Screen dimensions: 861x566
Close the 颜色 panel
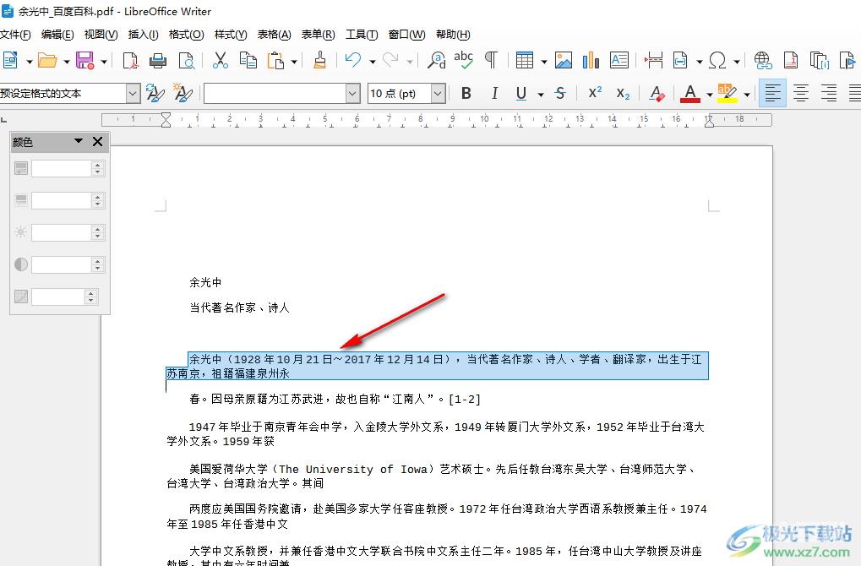[98, 142]
